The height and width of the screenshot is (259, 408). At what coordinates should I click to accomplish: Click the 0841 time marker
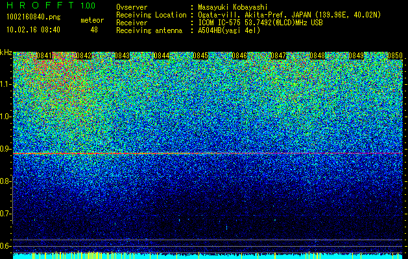pyautogui.click(x=44, y=56)
